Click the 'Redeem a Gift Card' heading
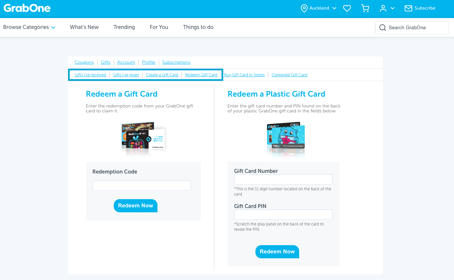Image resolution: width=454 pixels, height=280 pixels. coord(122,94)
